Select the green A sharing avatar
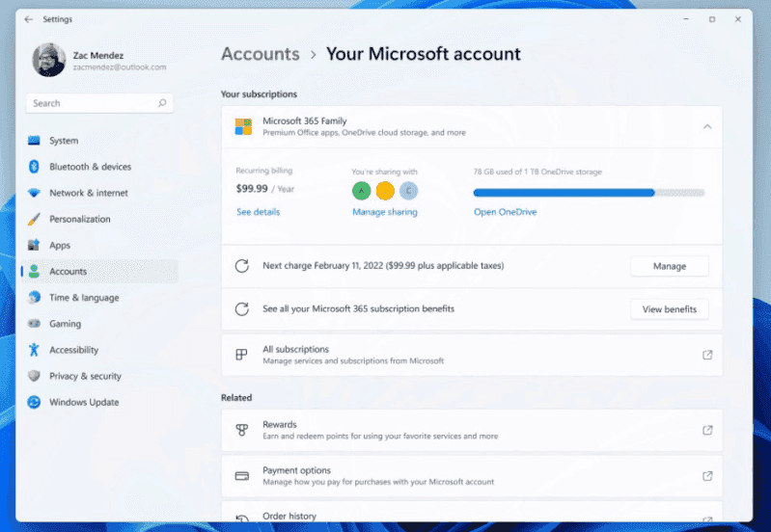This screenshot has height=532, width=771. click(362, 191)
